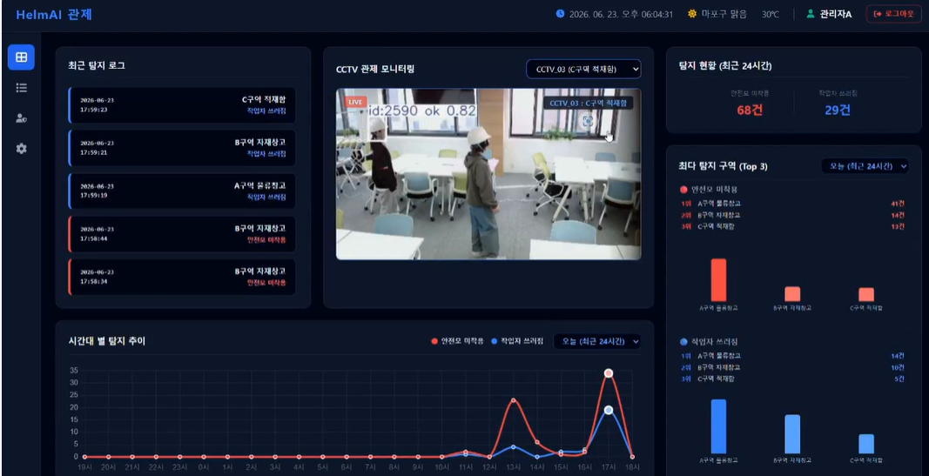Click the HelmAI 관제 logo
The width and height of the screenshot is (929, 476).
pyautogui.click(x=54, y=15)
